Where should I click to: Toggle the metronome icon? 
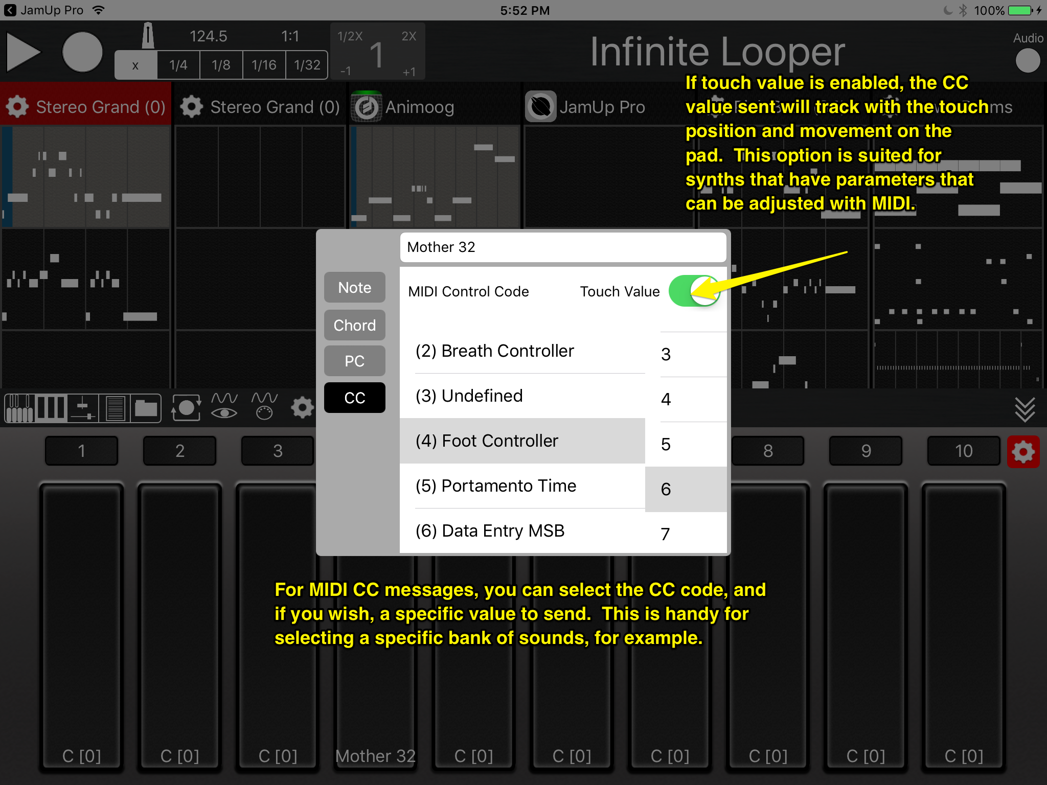[x=148, y=36]
